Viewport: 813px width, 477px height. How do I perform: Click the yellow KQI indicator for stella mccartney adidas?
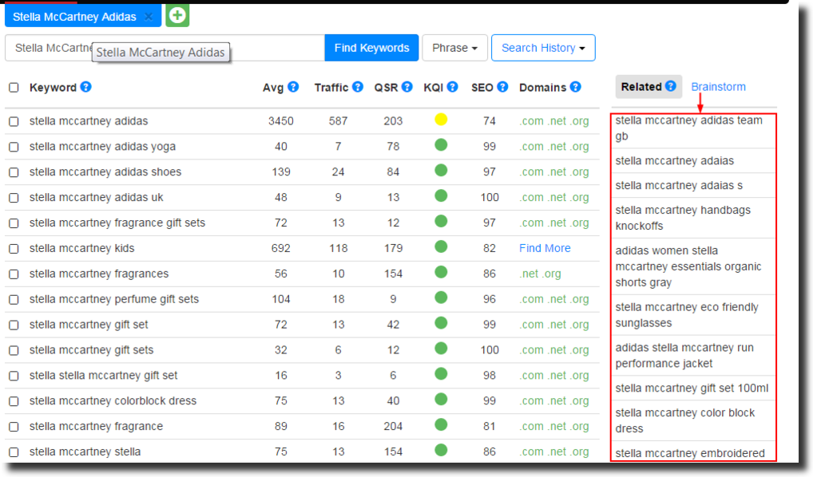click(440, 120)
